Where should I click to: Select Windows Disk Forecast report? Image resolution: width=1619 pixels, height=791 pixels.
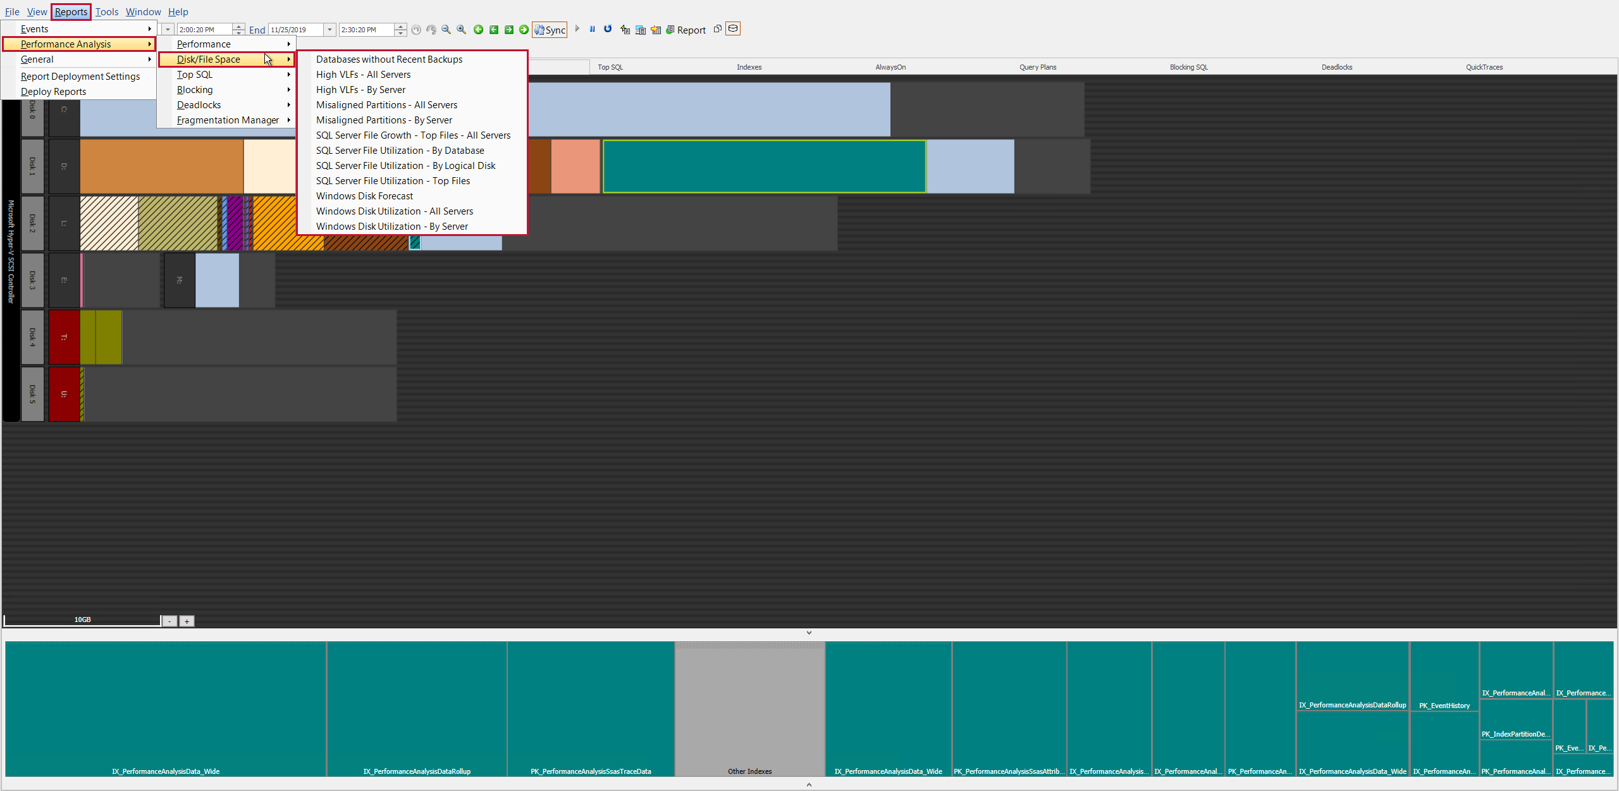pos(364,196)
